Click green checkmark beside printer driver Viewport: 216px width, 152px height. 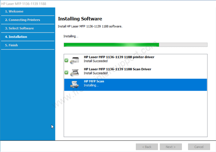[x=66, y=60]
